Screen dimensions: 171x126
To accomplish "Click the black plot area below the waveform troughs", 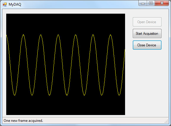I will (65, 105).
